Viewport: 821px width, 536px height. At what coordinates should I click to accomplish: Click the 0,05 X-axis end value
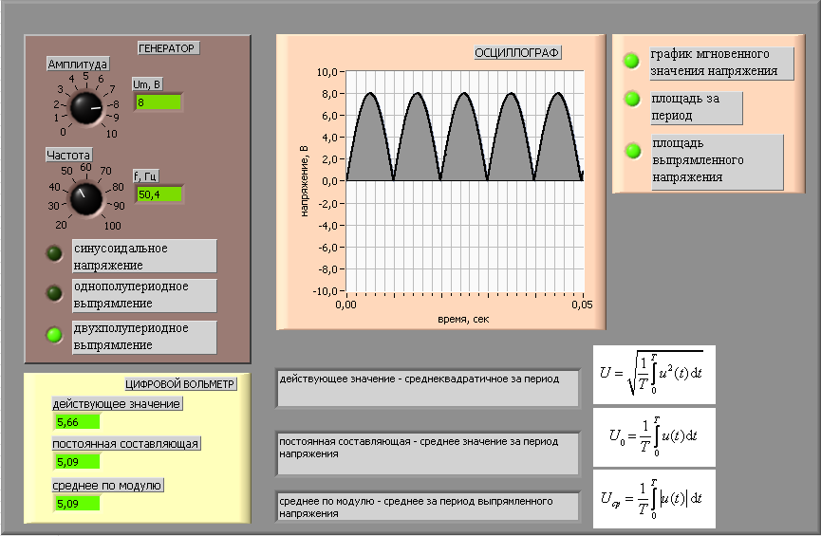point(582,305)
